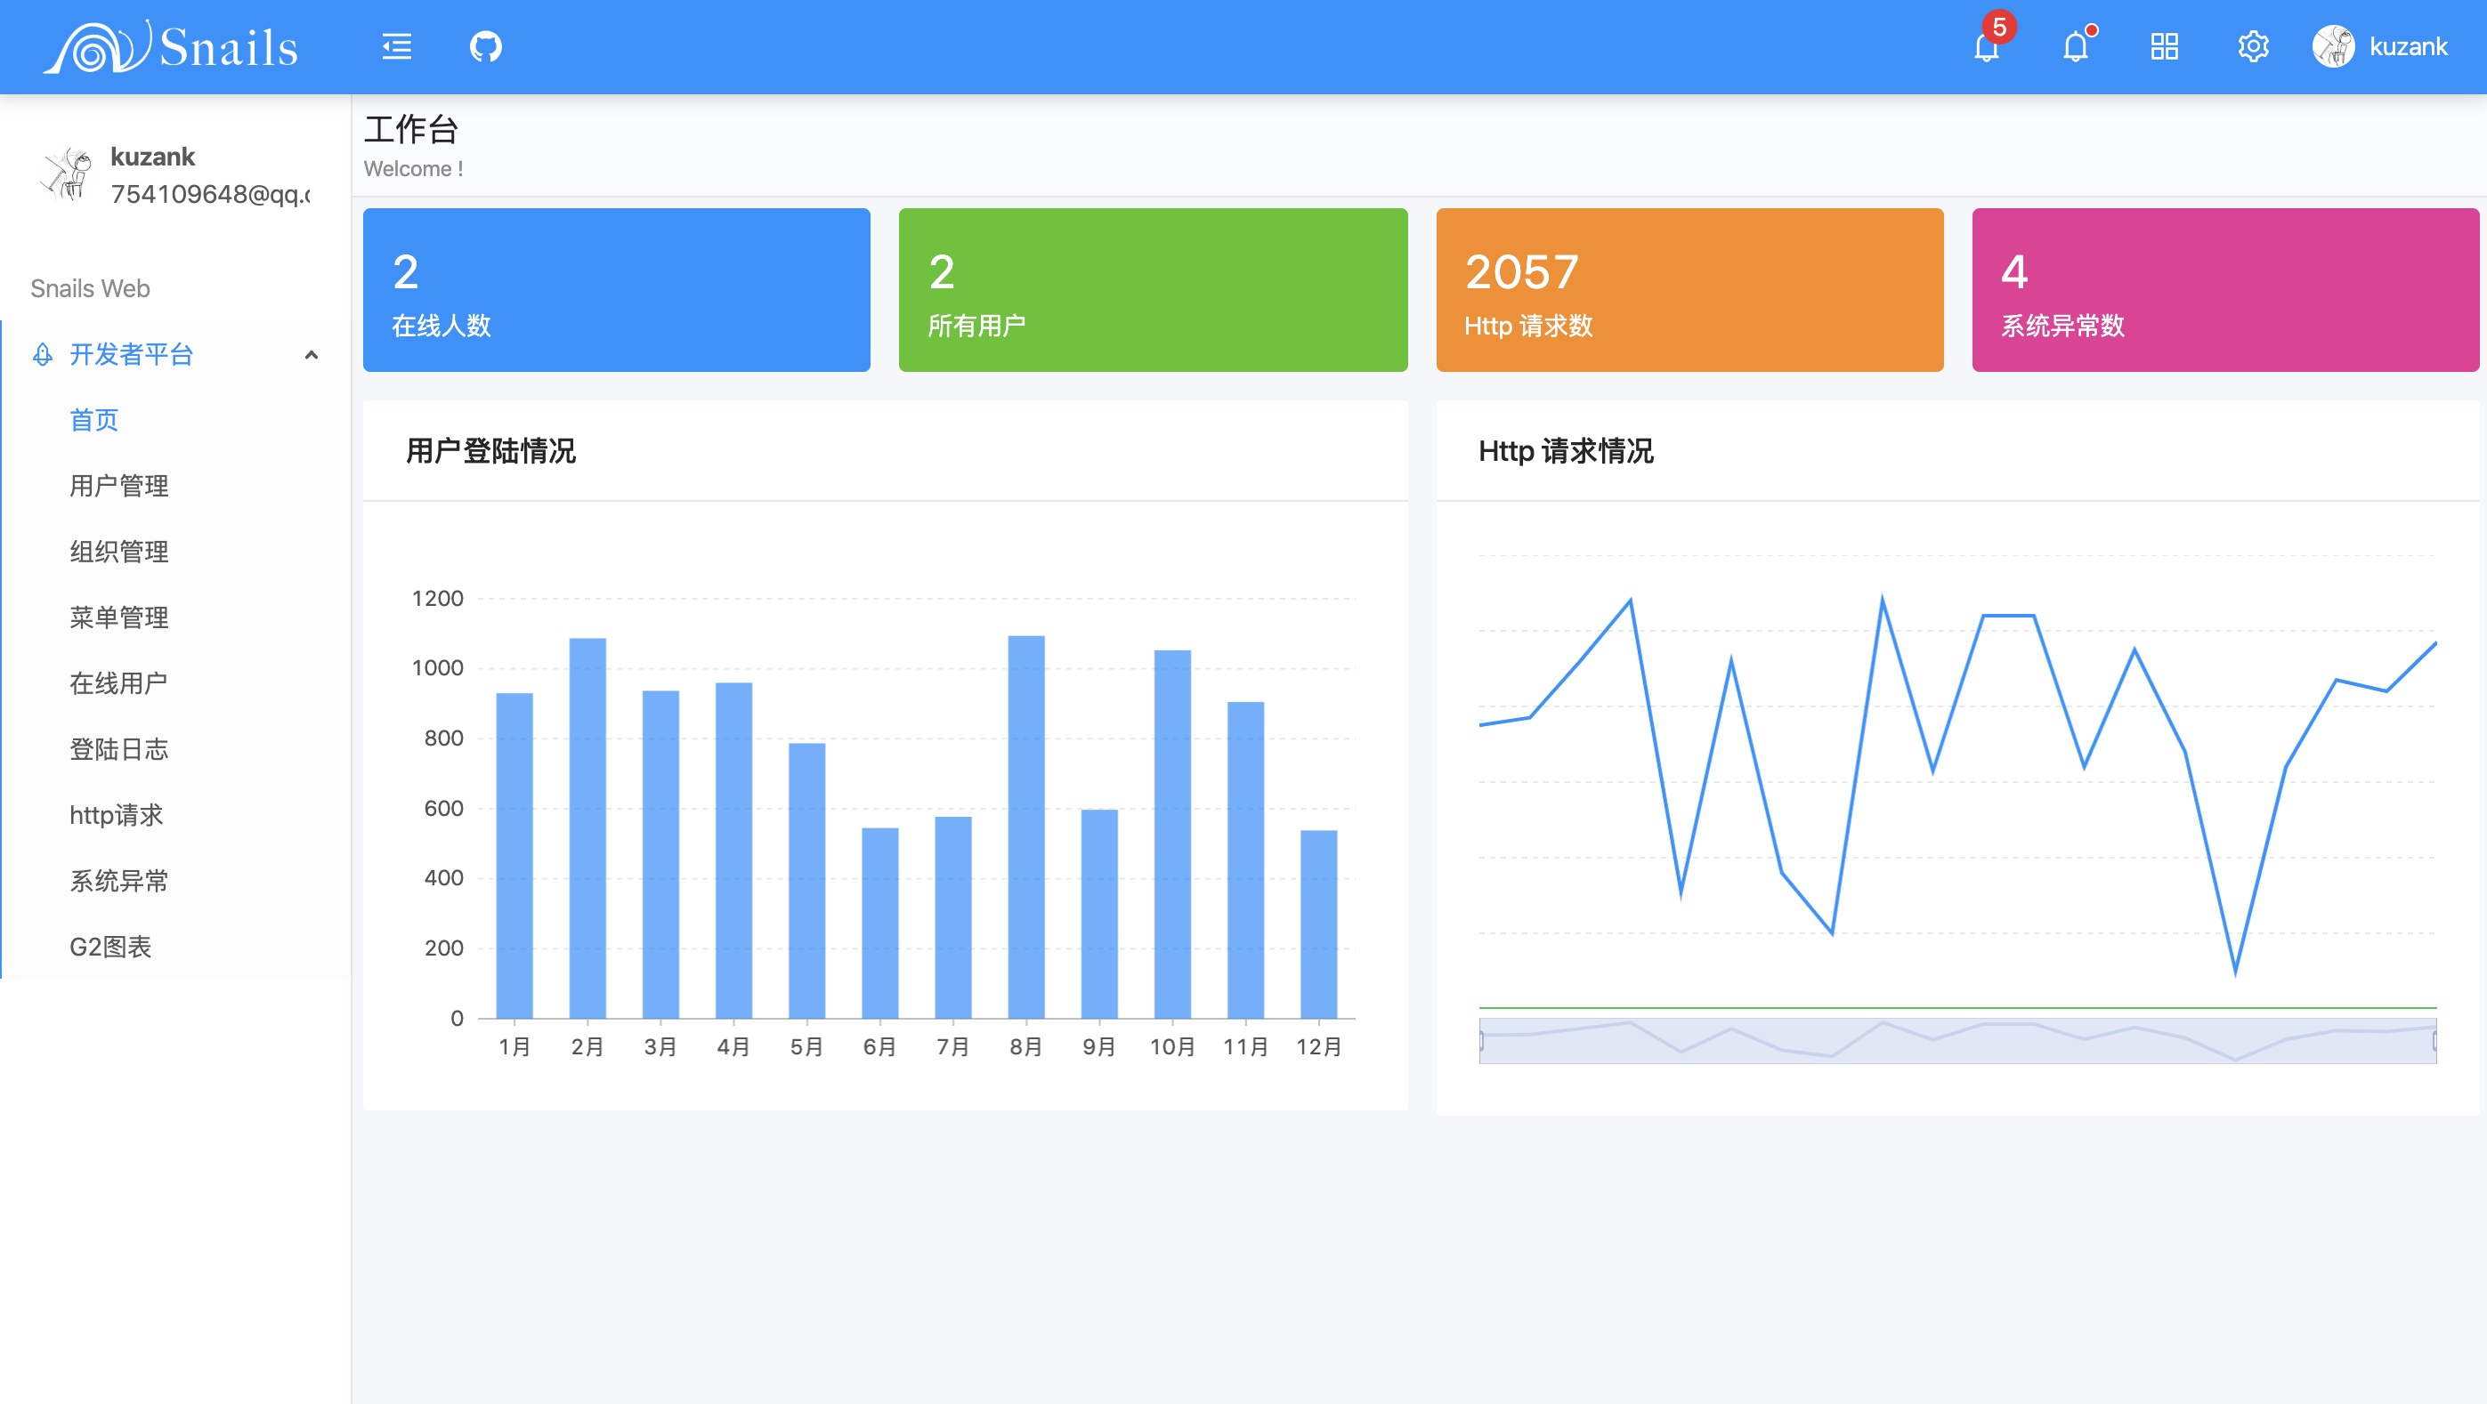Open the apps grid icon
Image resolution: width=2487 pixels, height=1404 pixels.
(x=2164, y=46)
